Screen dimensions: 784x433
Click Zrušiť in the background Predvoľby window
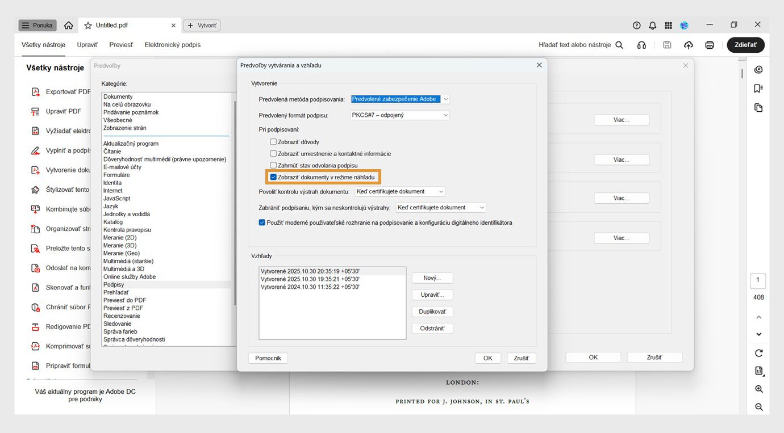654,358
